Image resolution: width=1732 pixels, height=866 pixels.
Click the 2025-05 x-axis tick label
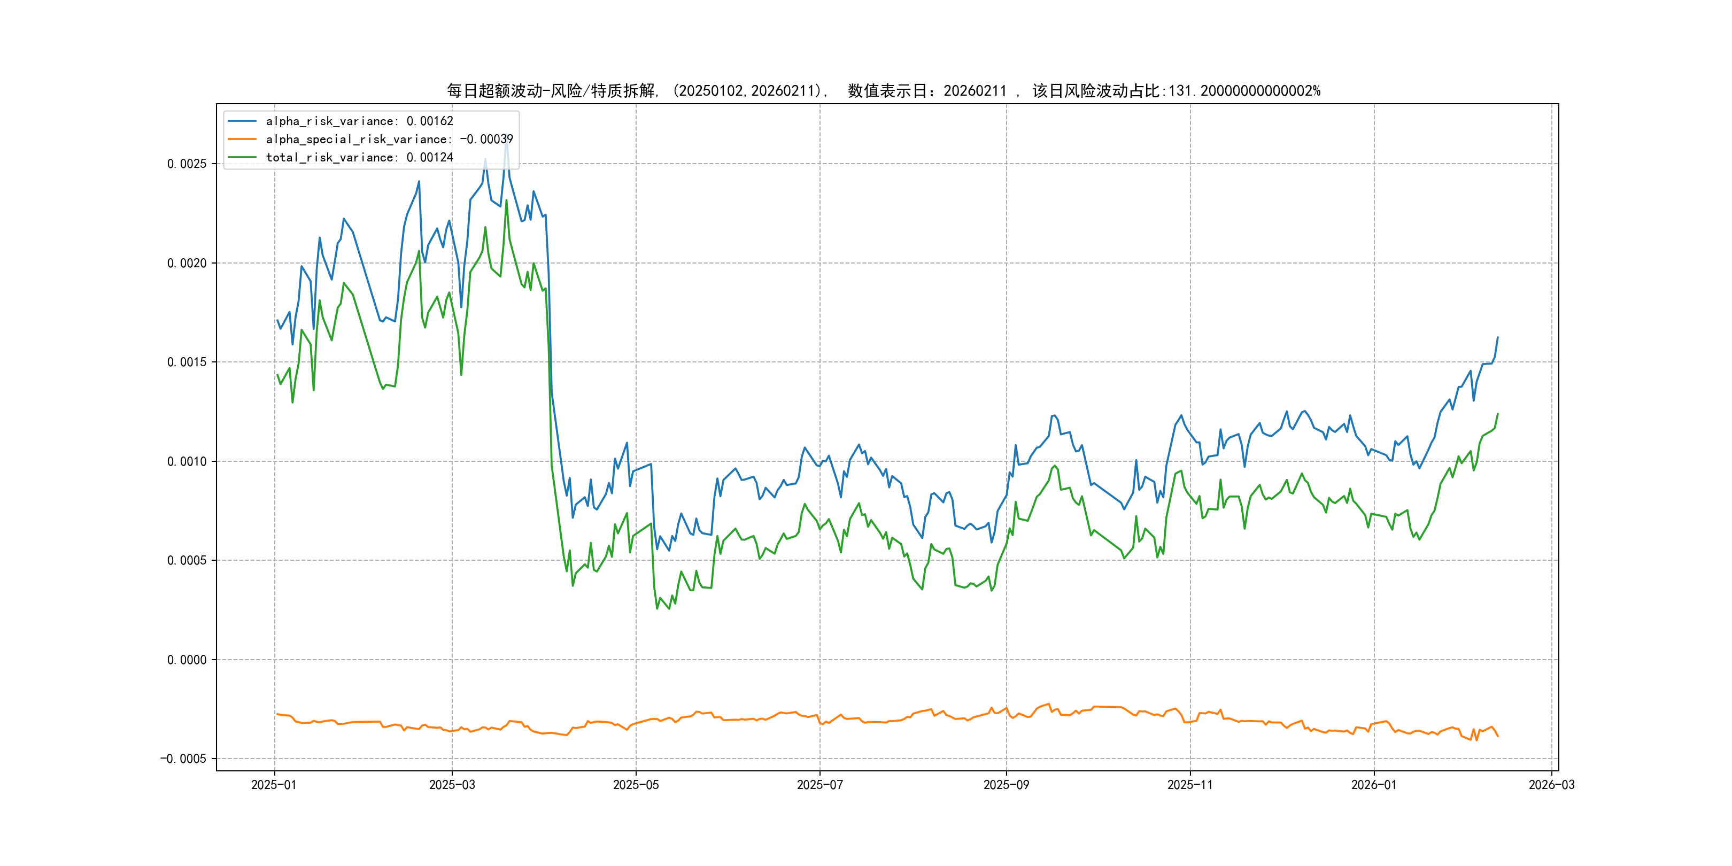[636, 785]
